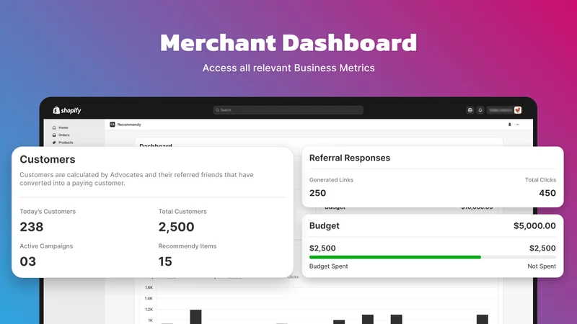The height and width of the screenshot is (324, 577).
Task: Click the Orders icon in the sidebar
Action: point(54,135)
